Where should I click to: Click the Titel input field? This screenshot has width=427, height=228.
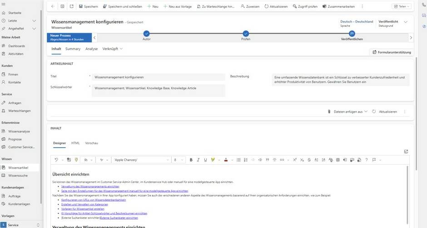[159, 77]
